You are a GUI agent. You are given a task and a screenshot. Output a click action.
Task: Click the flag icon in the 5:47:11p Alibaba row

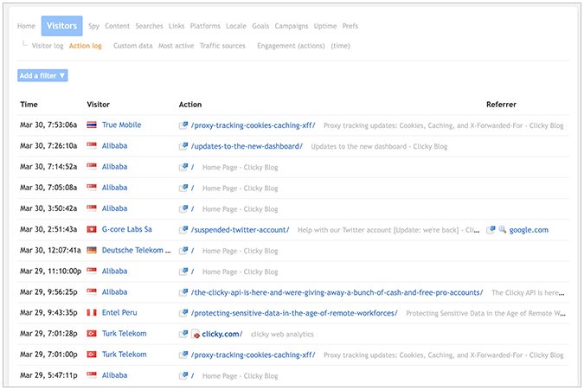tap(92, 374)
